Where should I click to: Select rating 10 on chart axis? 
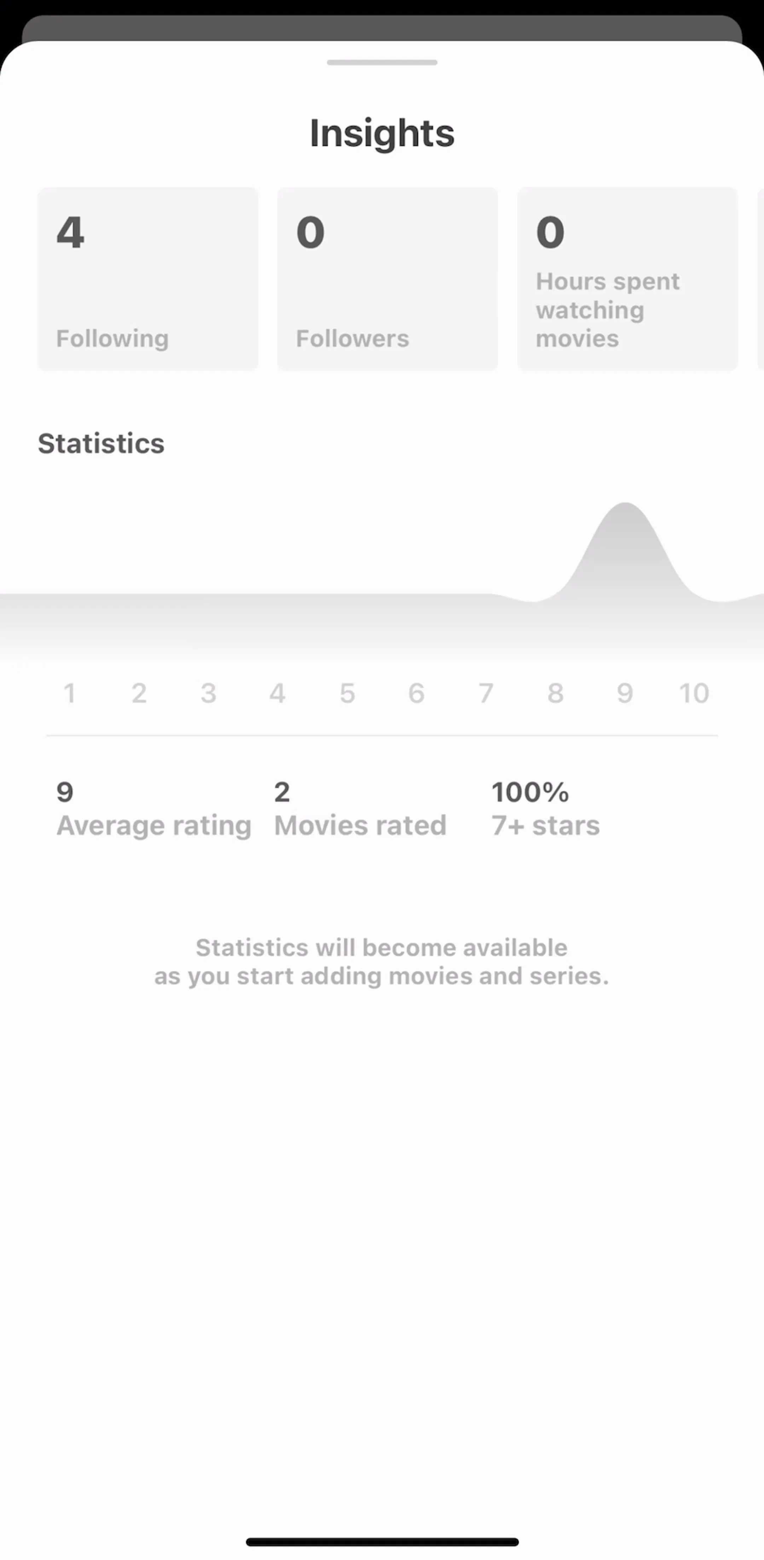pos(694,693)
